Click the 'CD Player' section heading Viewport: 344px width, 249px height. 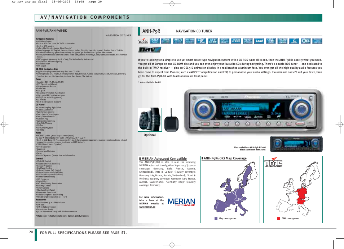pos(40,105)
